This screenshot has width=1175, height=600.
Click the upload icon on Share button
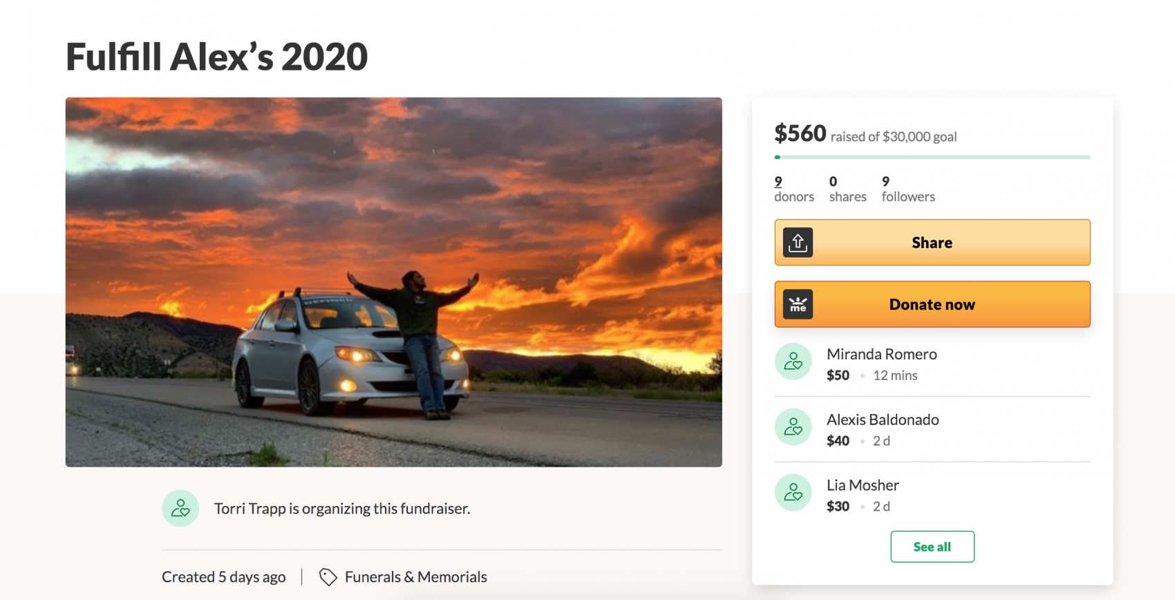(798, 243)
